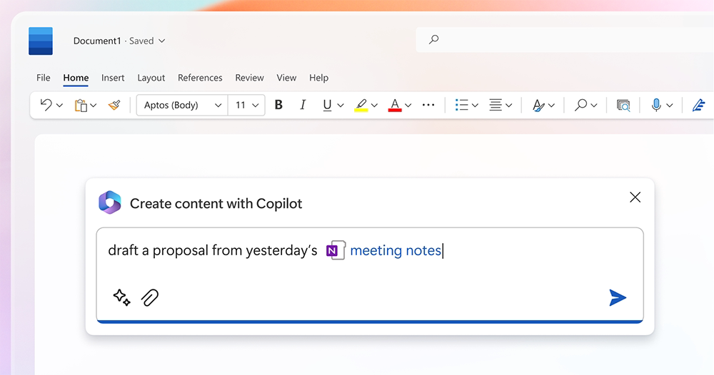This screenshot has width=714, height=375.
Task: Expand the bullet list options arrow
Action: click(x=475, y=106)
